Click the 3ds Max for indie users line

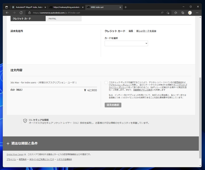pos(43,82)
